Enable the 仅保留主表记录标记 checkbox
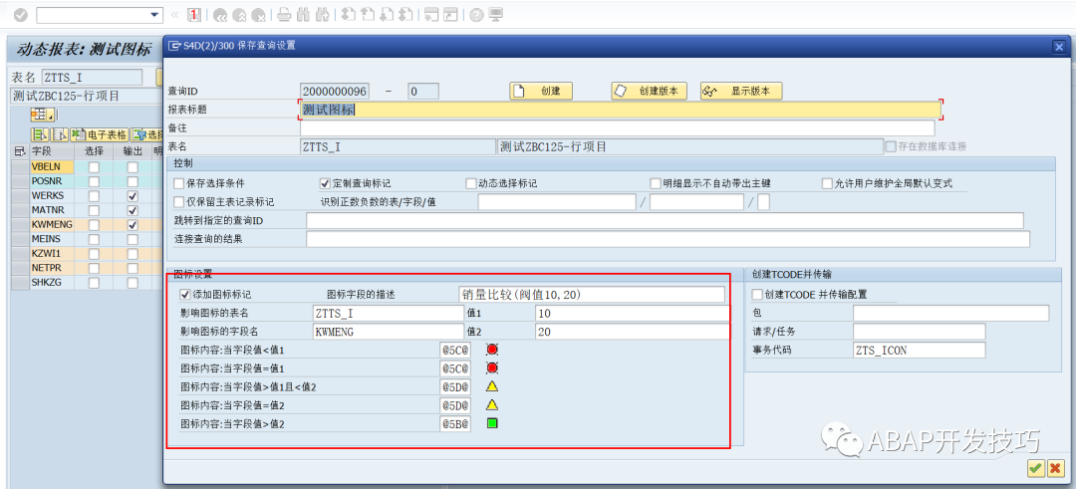The width and height of the screenshot is (1076, 489). [179, 201]
